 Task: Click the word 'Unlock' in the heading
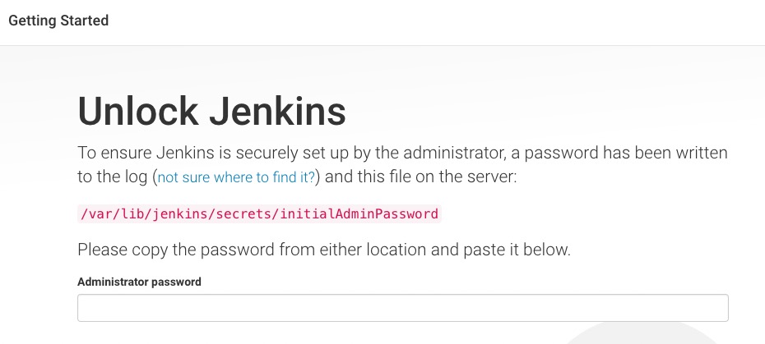click(137, 112)
